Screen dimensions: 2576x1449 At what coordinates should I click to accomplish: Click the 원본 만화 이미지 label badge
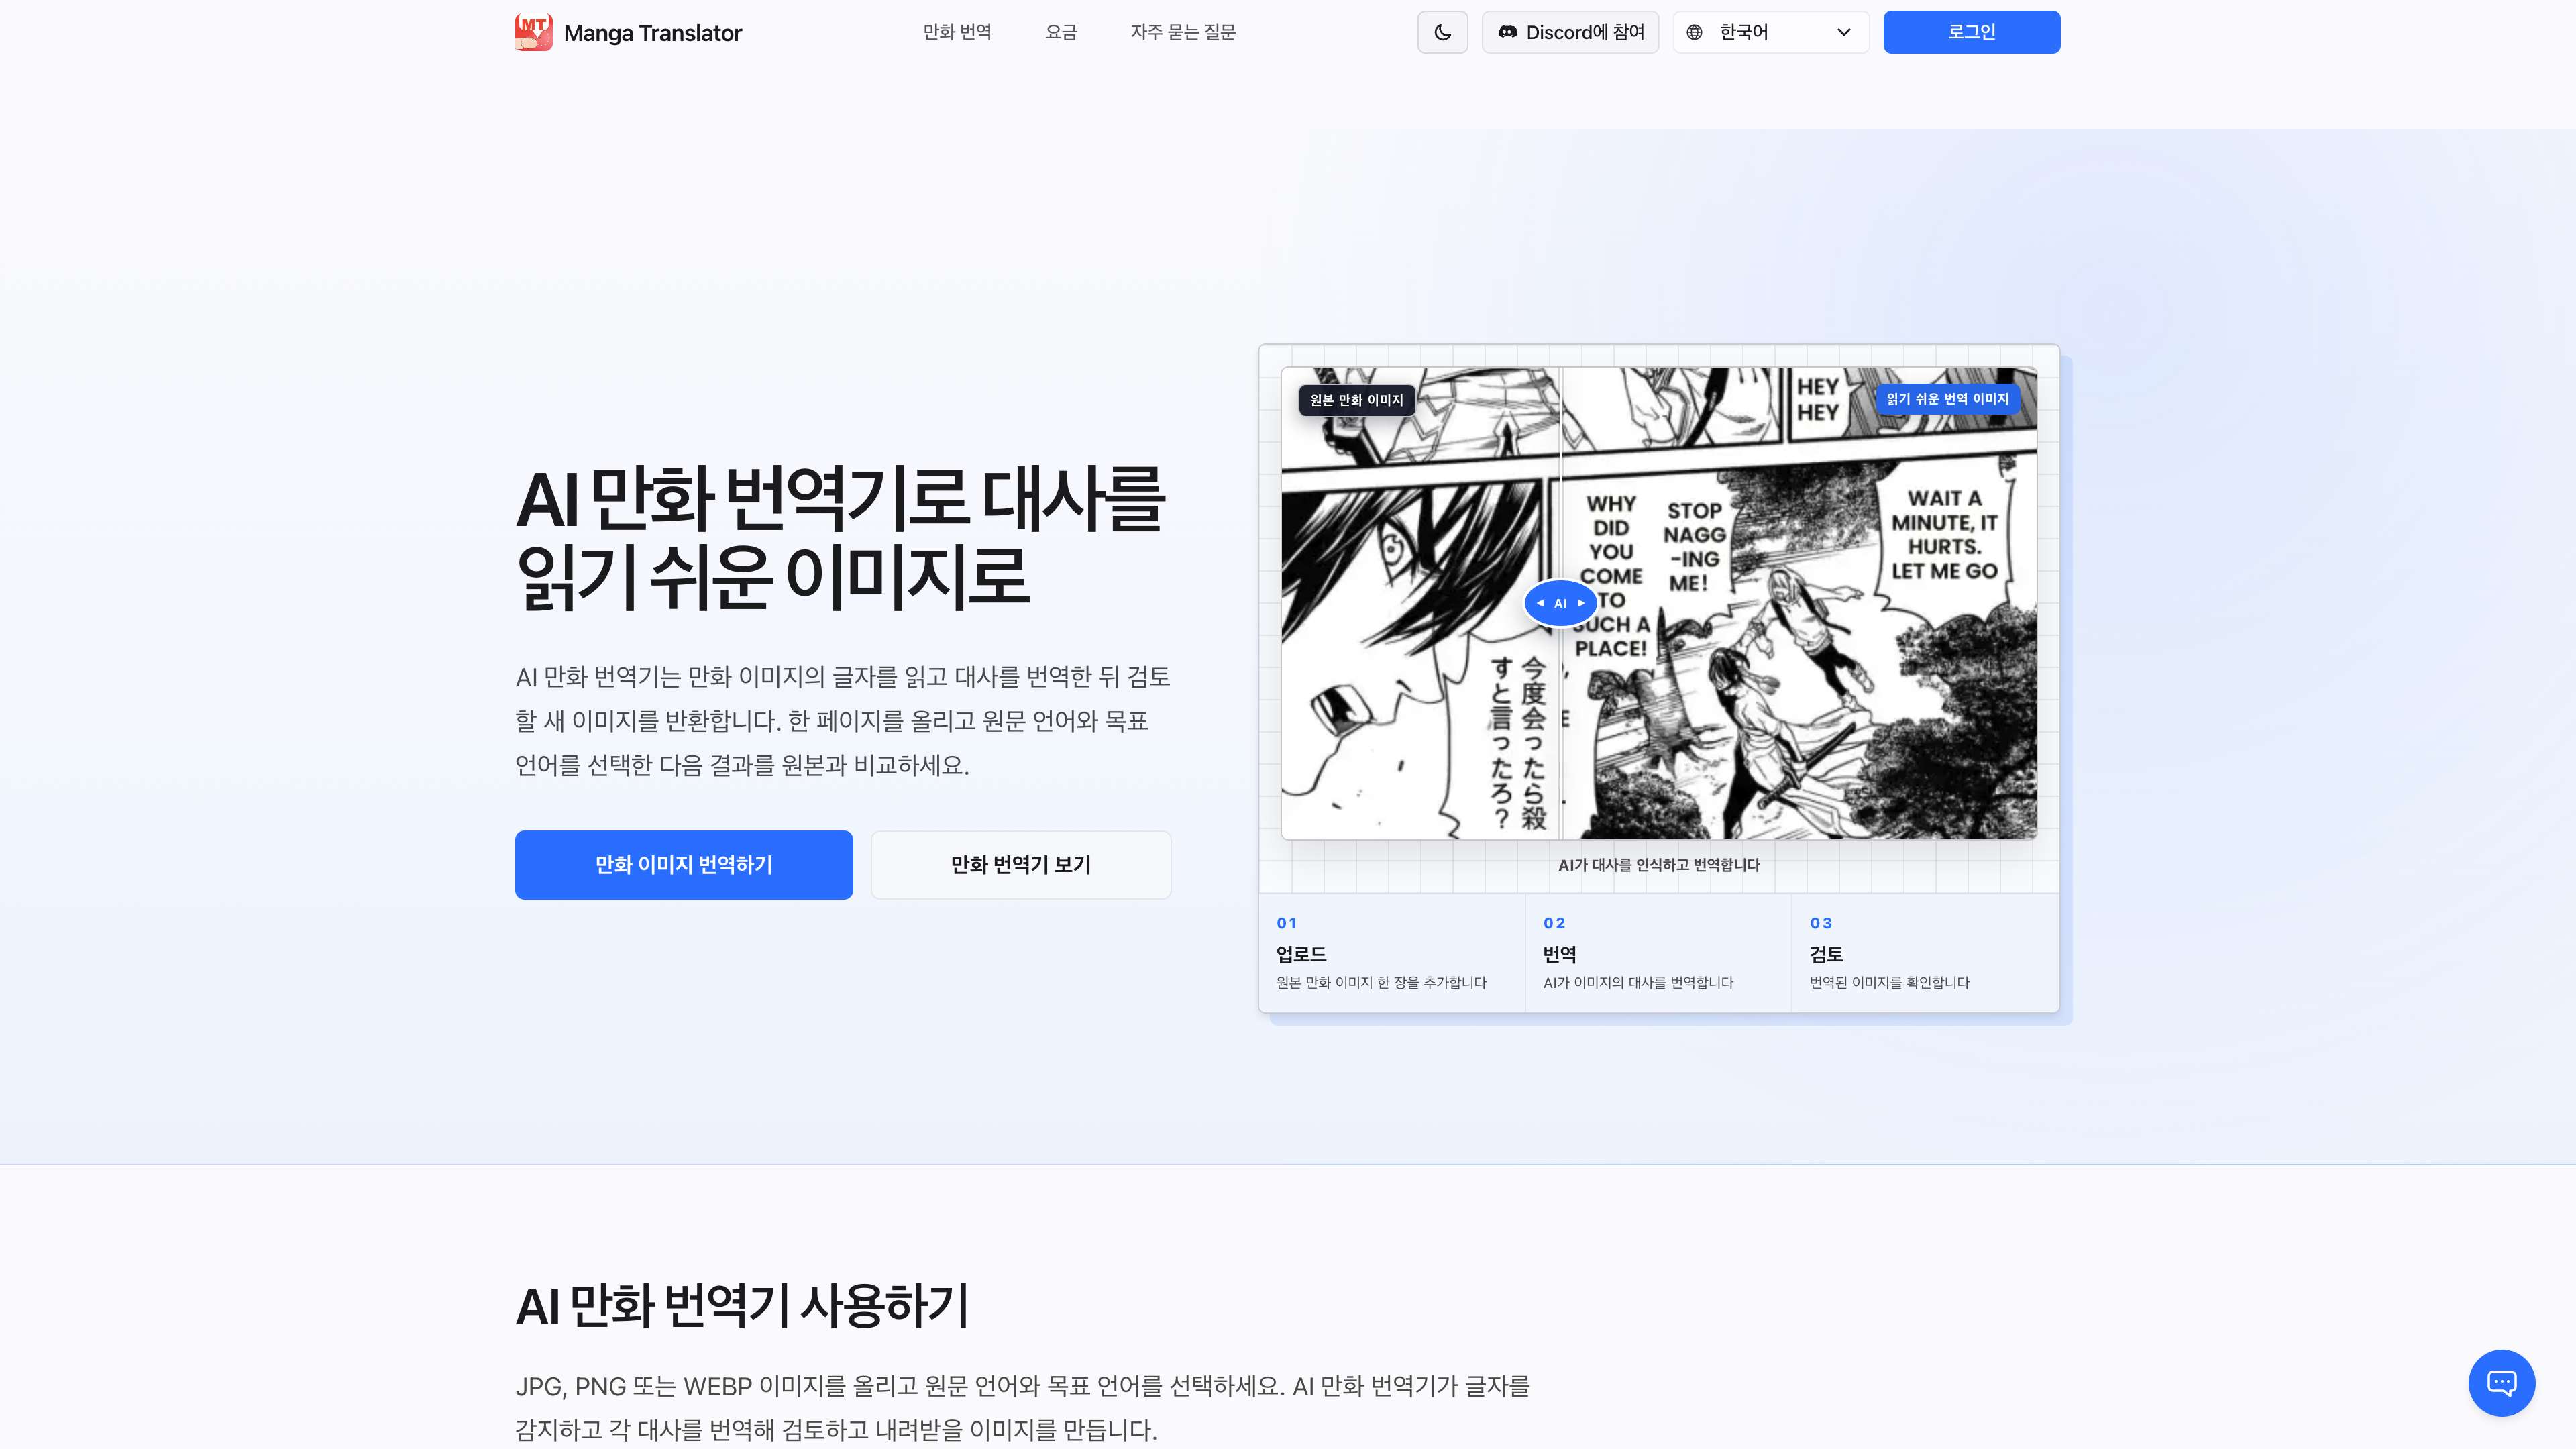click(1356, 400)
